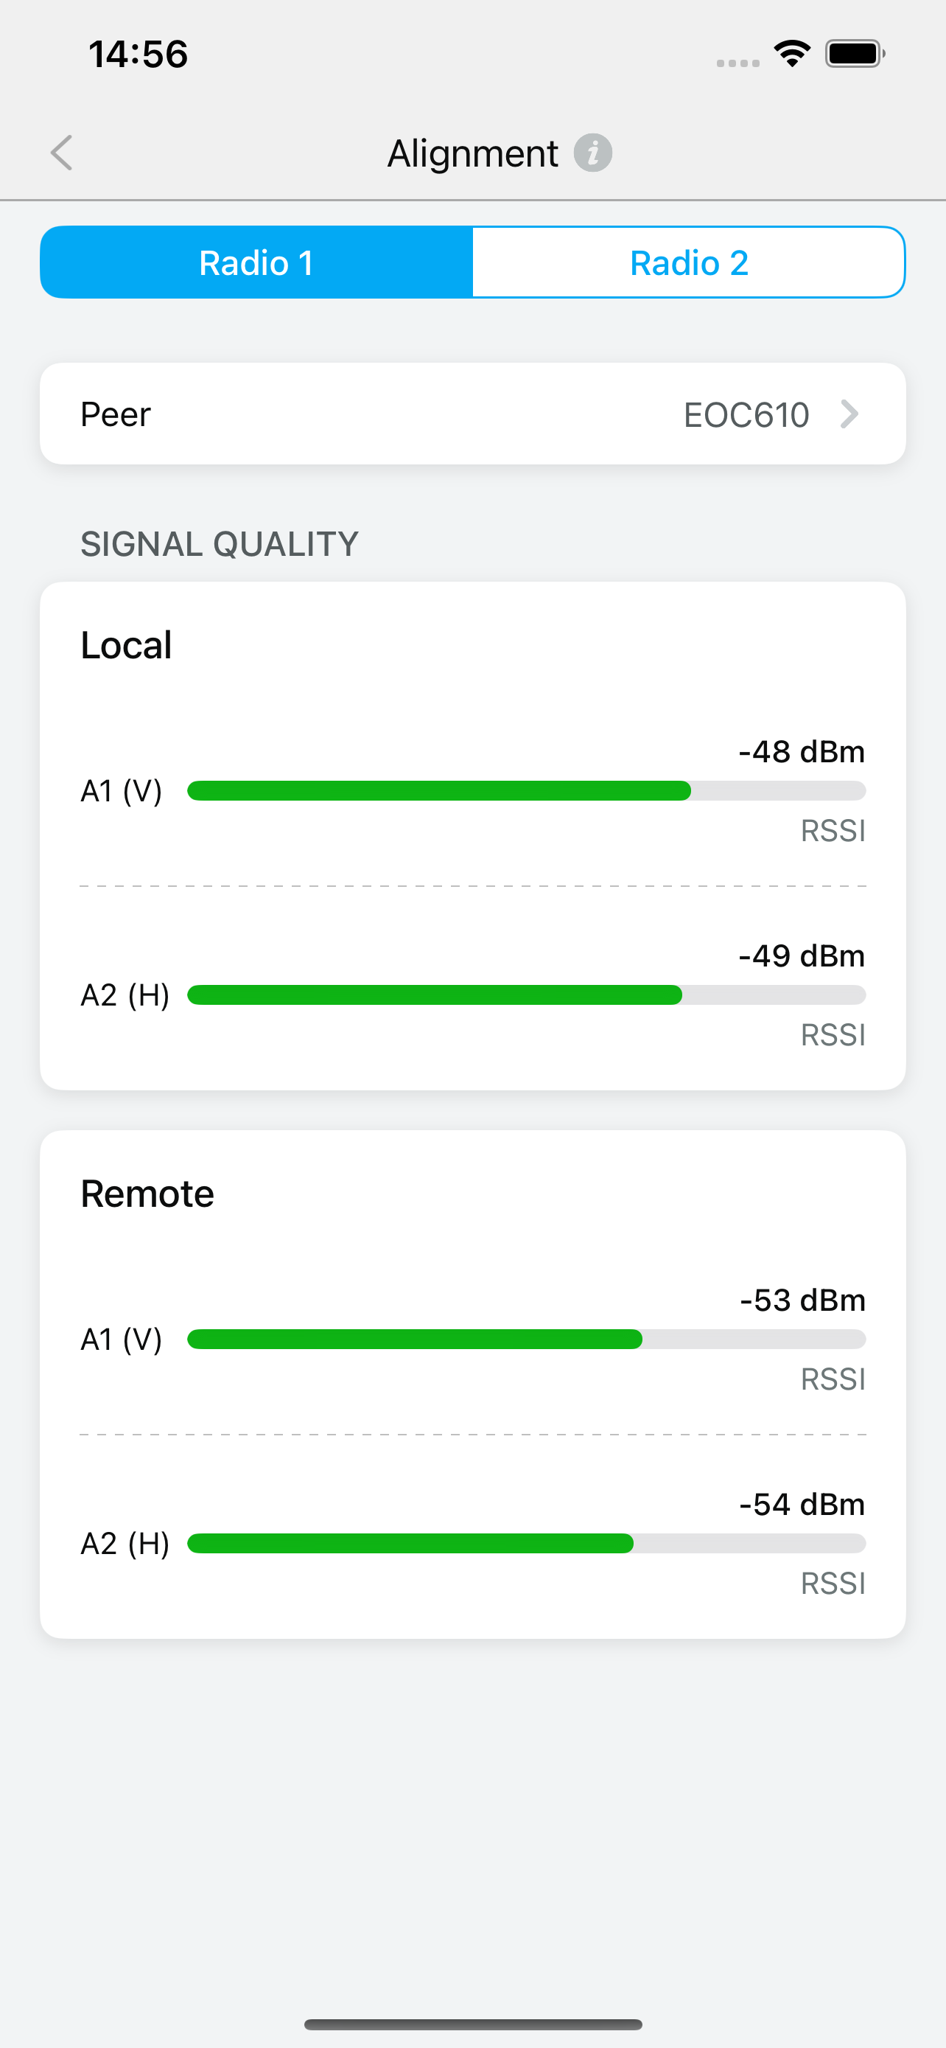Open the Alignment info icon

[592, 153]
